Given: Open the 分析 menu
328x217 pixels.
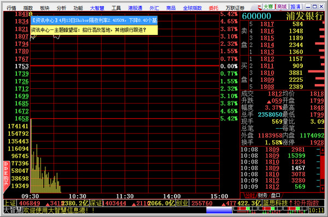Looking at the screenshot, I should [x=61, y=8].
